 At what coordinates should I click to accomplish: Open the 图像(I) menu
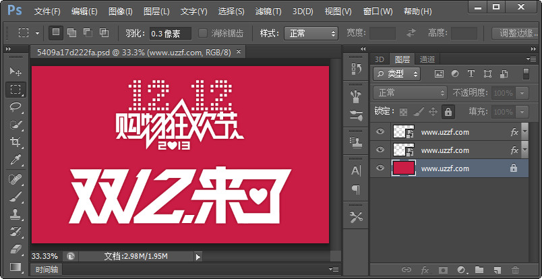[120, 11]
